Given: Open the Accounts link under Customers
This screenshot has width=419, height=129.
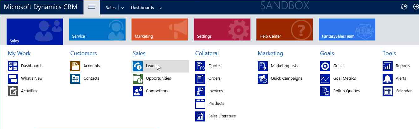Looking at the screenshot, I should [x=92, y=66].
